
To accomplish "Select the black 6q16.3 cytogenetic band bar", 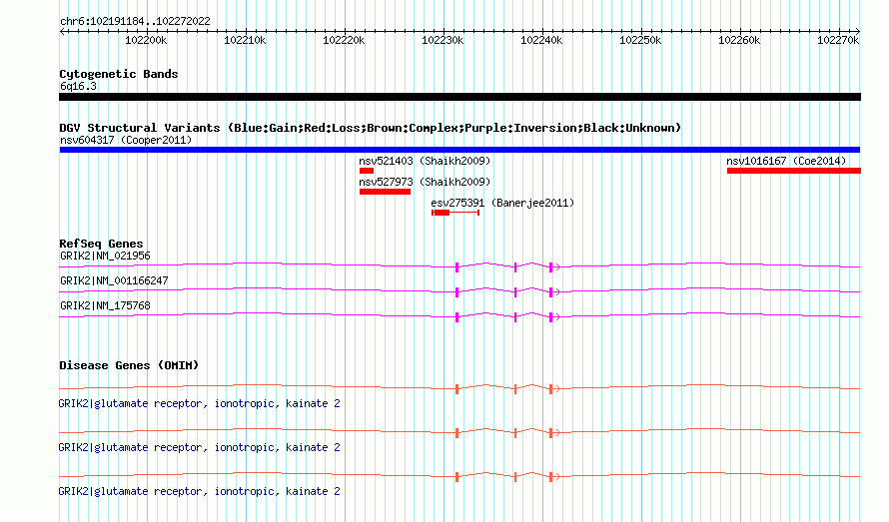I will (459, 97).
